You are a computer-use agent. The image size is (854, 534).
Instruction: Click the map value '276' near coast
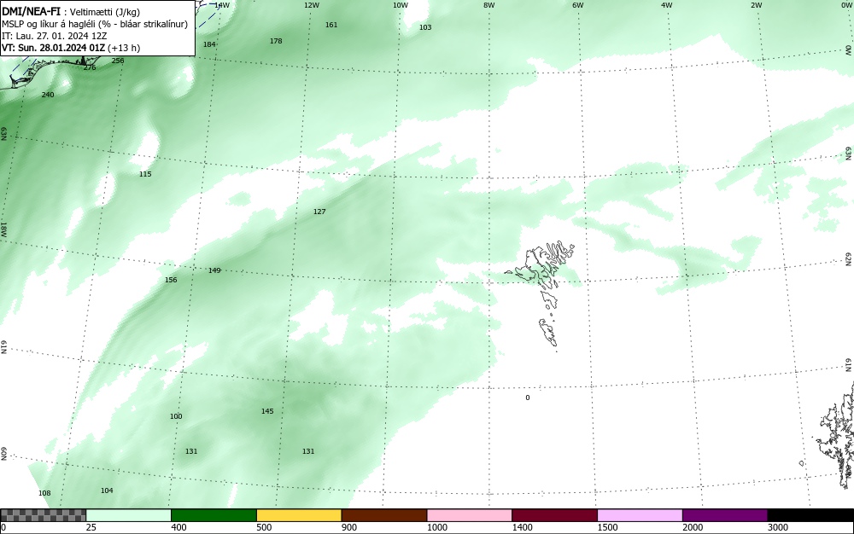point(90,67)
